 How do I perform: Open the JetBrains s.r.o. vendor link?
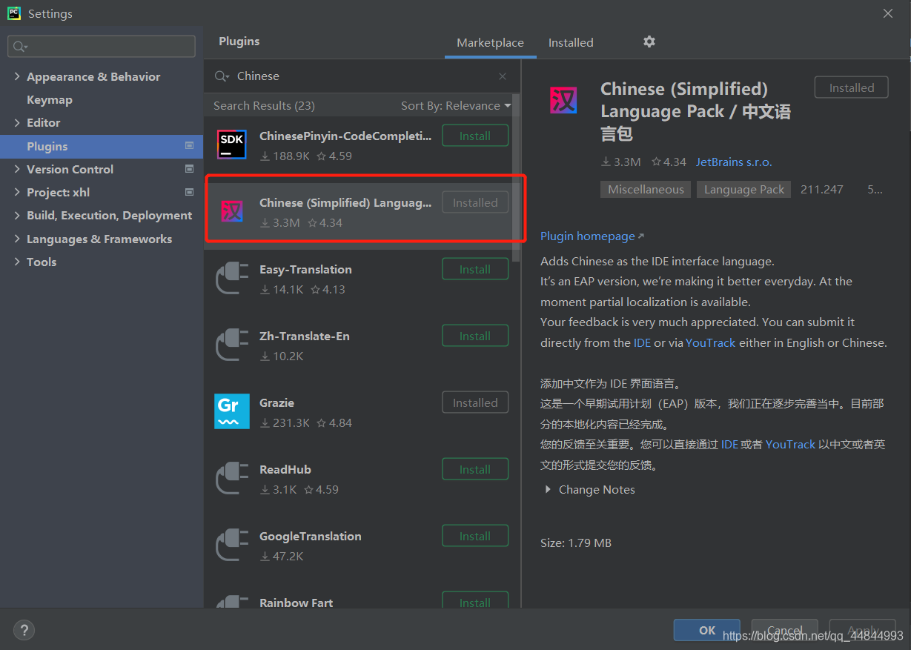coord(734,162)
